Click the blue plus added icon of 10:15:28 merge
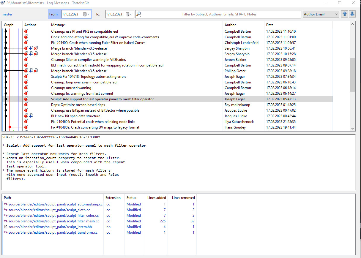This screenshot has height=258, width=361. (31, 54)
